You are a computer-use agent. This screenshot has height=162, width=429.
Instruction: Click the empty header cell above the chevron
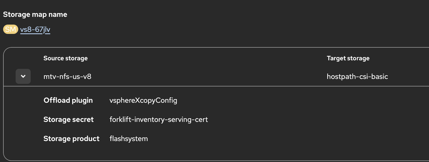tap(23, 58)
